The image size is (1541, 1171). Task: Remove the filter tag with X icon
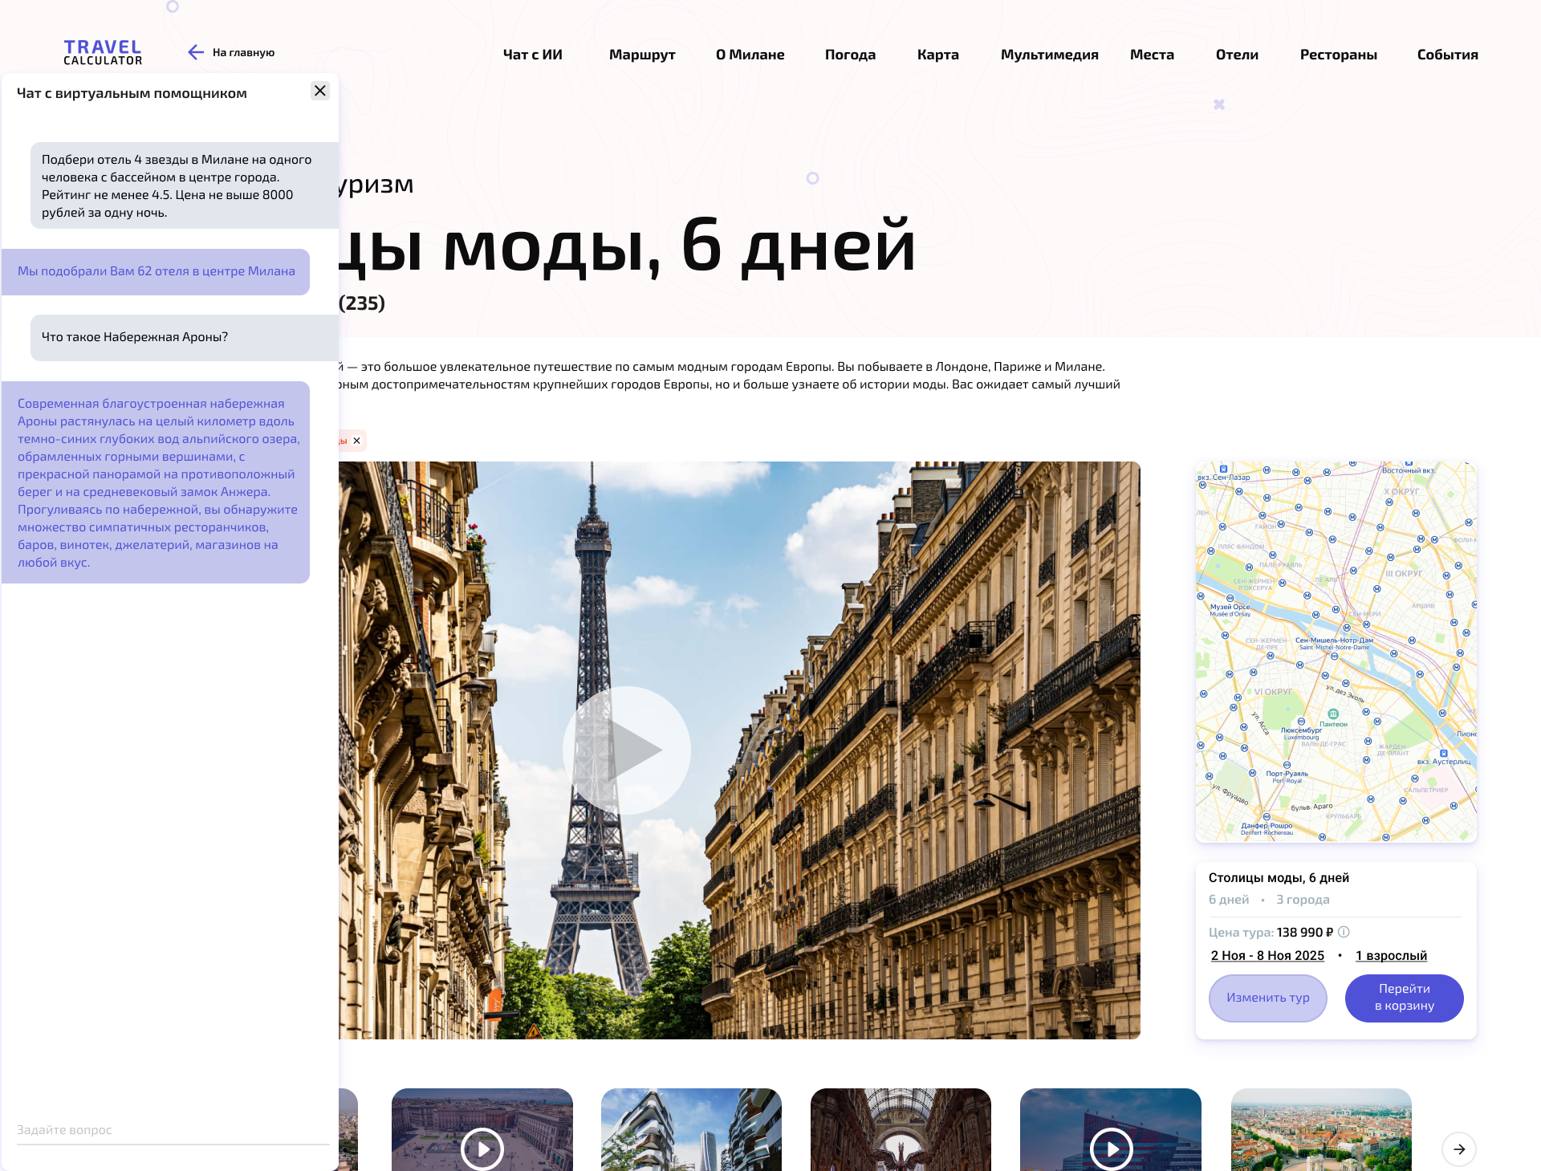click(x=357, y=441)
